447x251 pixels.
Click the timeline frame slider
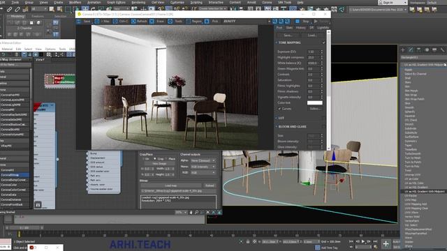click(x=24, y=228)
